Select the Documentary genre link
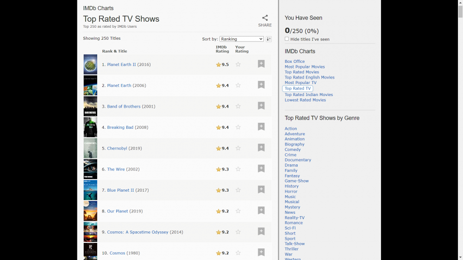 298,160
